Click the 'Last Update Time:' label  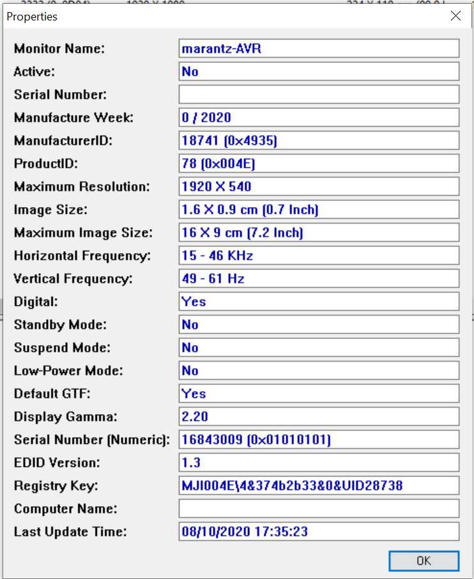70,532
